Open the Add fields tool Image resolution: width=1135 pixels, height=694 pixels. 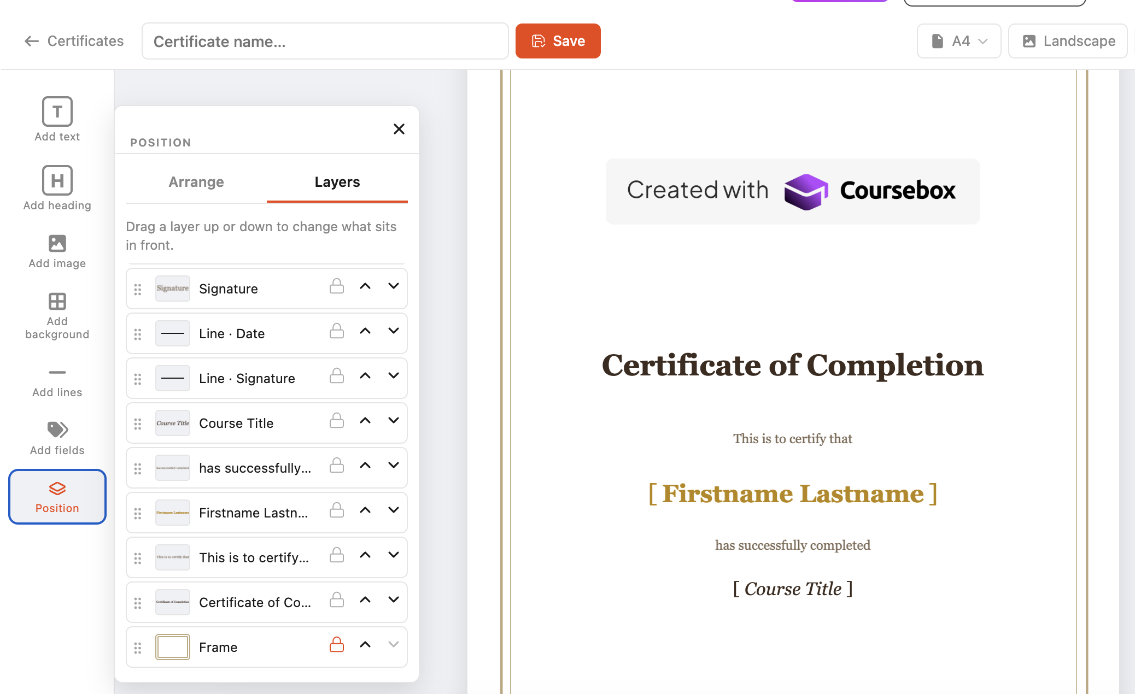click(57, 439)
